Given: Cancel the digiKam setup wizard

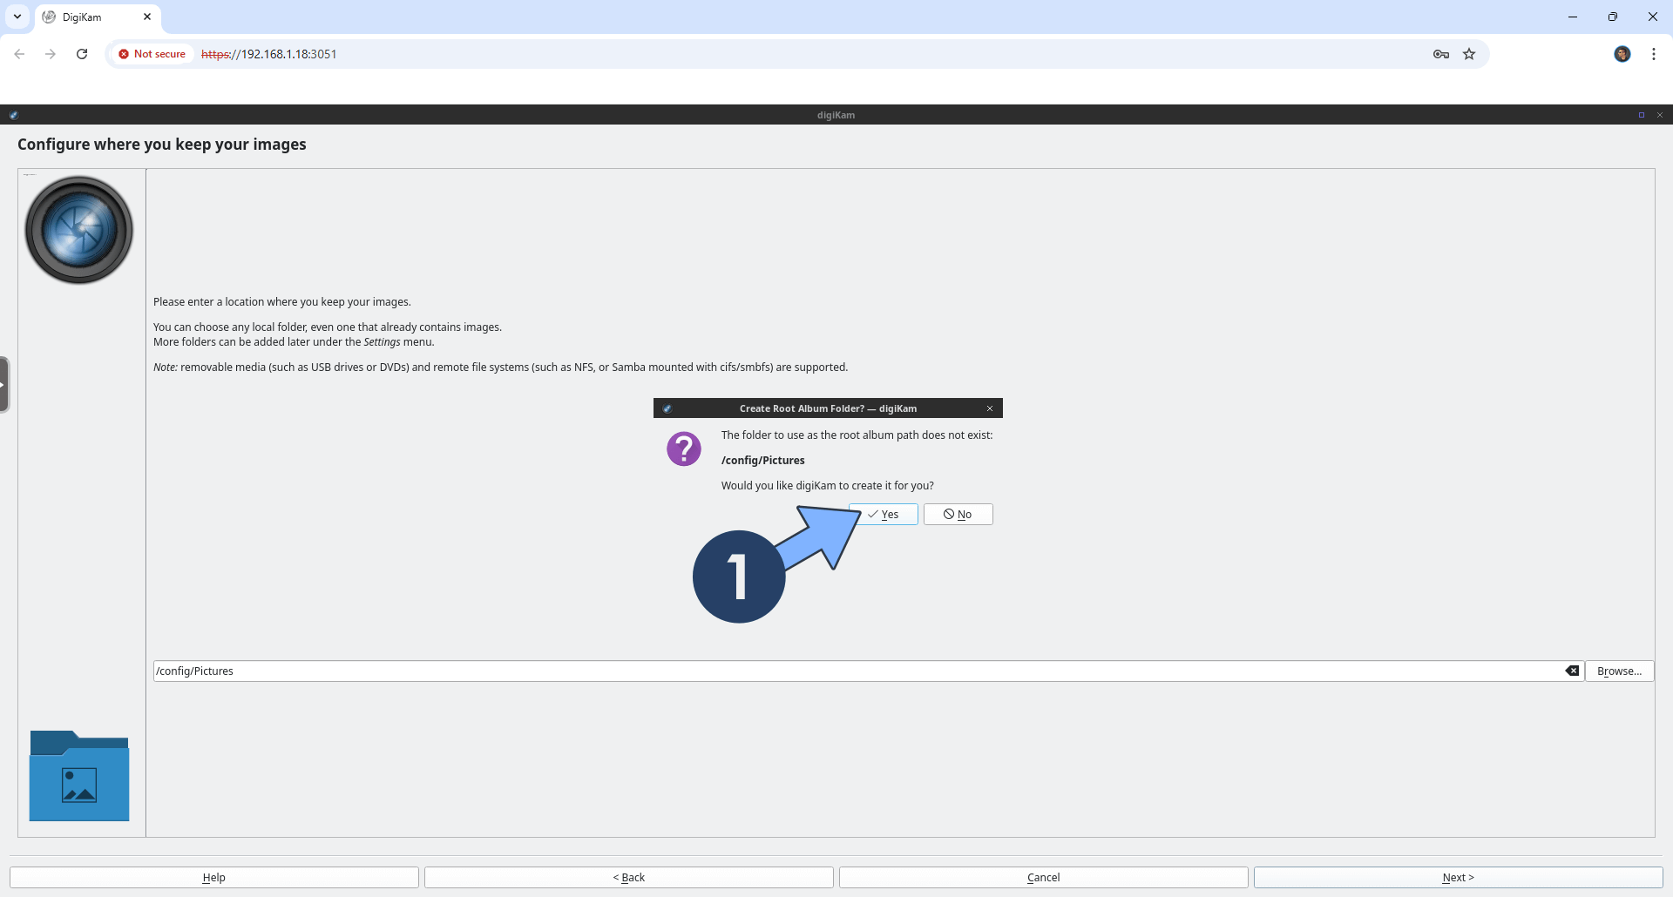Looking at the screenshot, I should tap(1044, 878).
